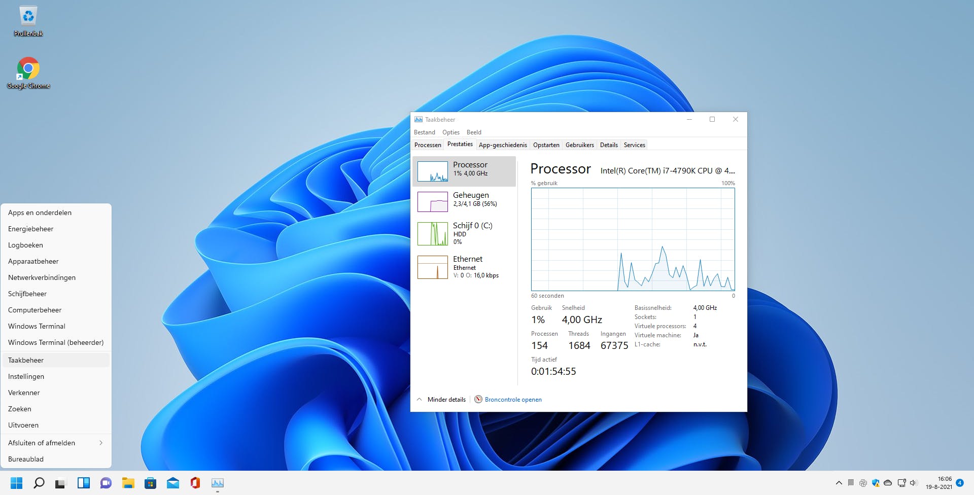Open taskbar Search magnifier

(39, 483)
